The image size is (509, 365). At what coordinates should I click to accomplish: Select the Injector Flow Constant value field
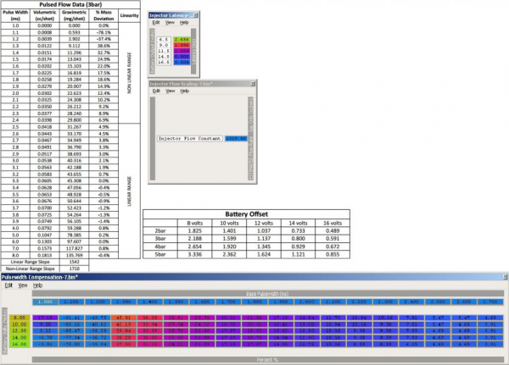tap(235, 137)
